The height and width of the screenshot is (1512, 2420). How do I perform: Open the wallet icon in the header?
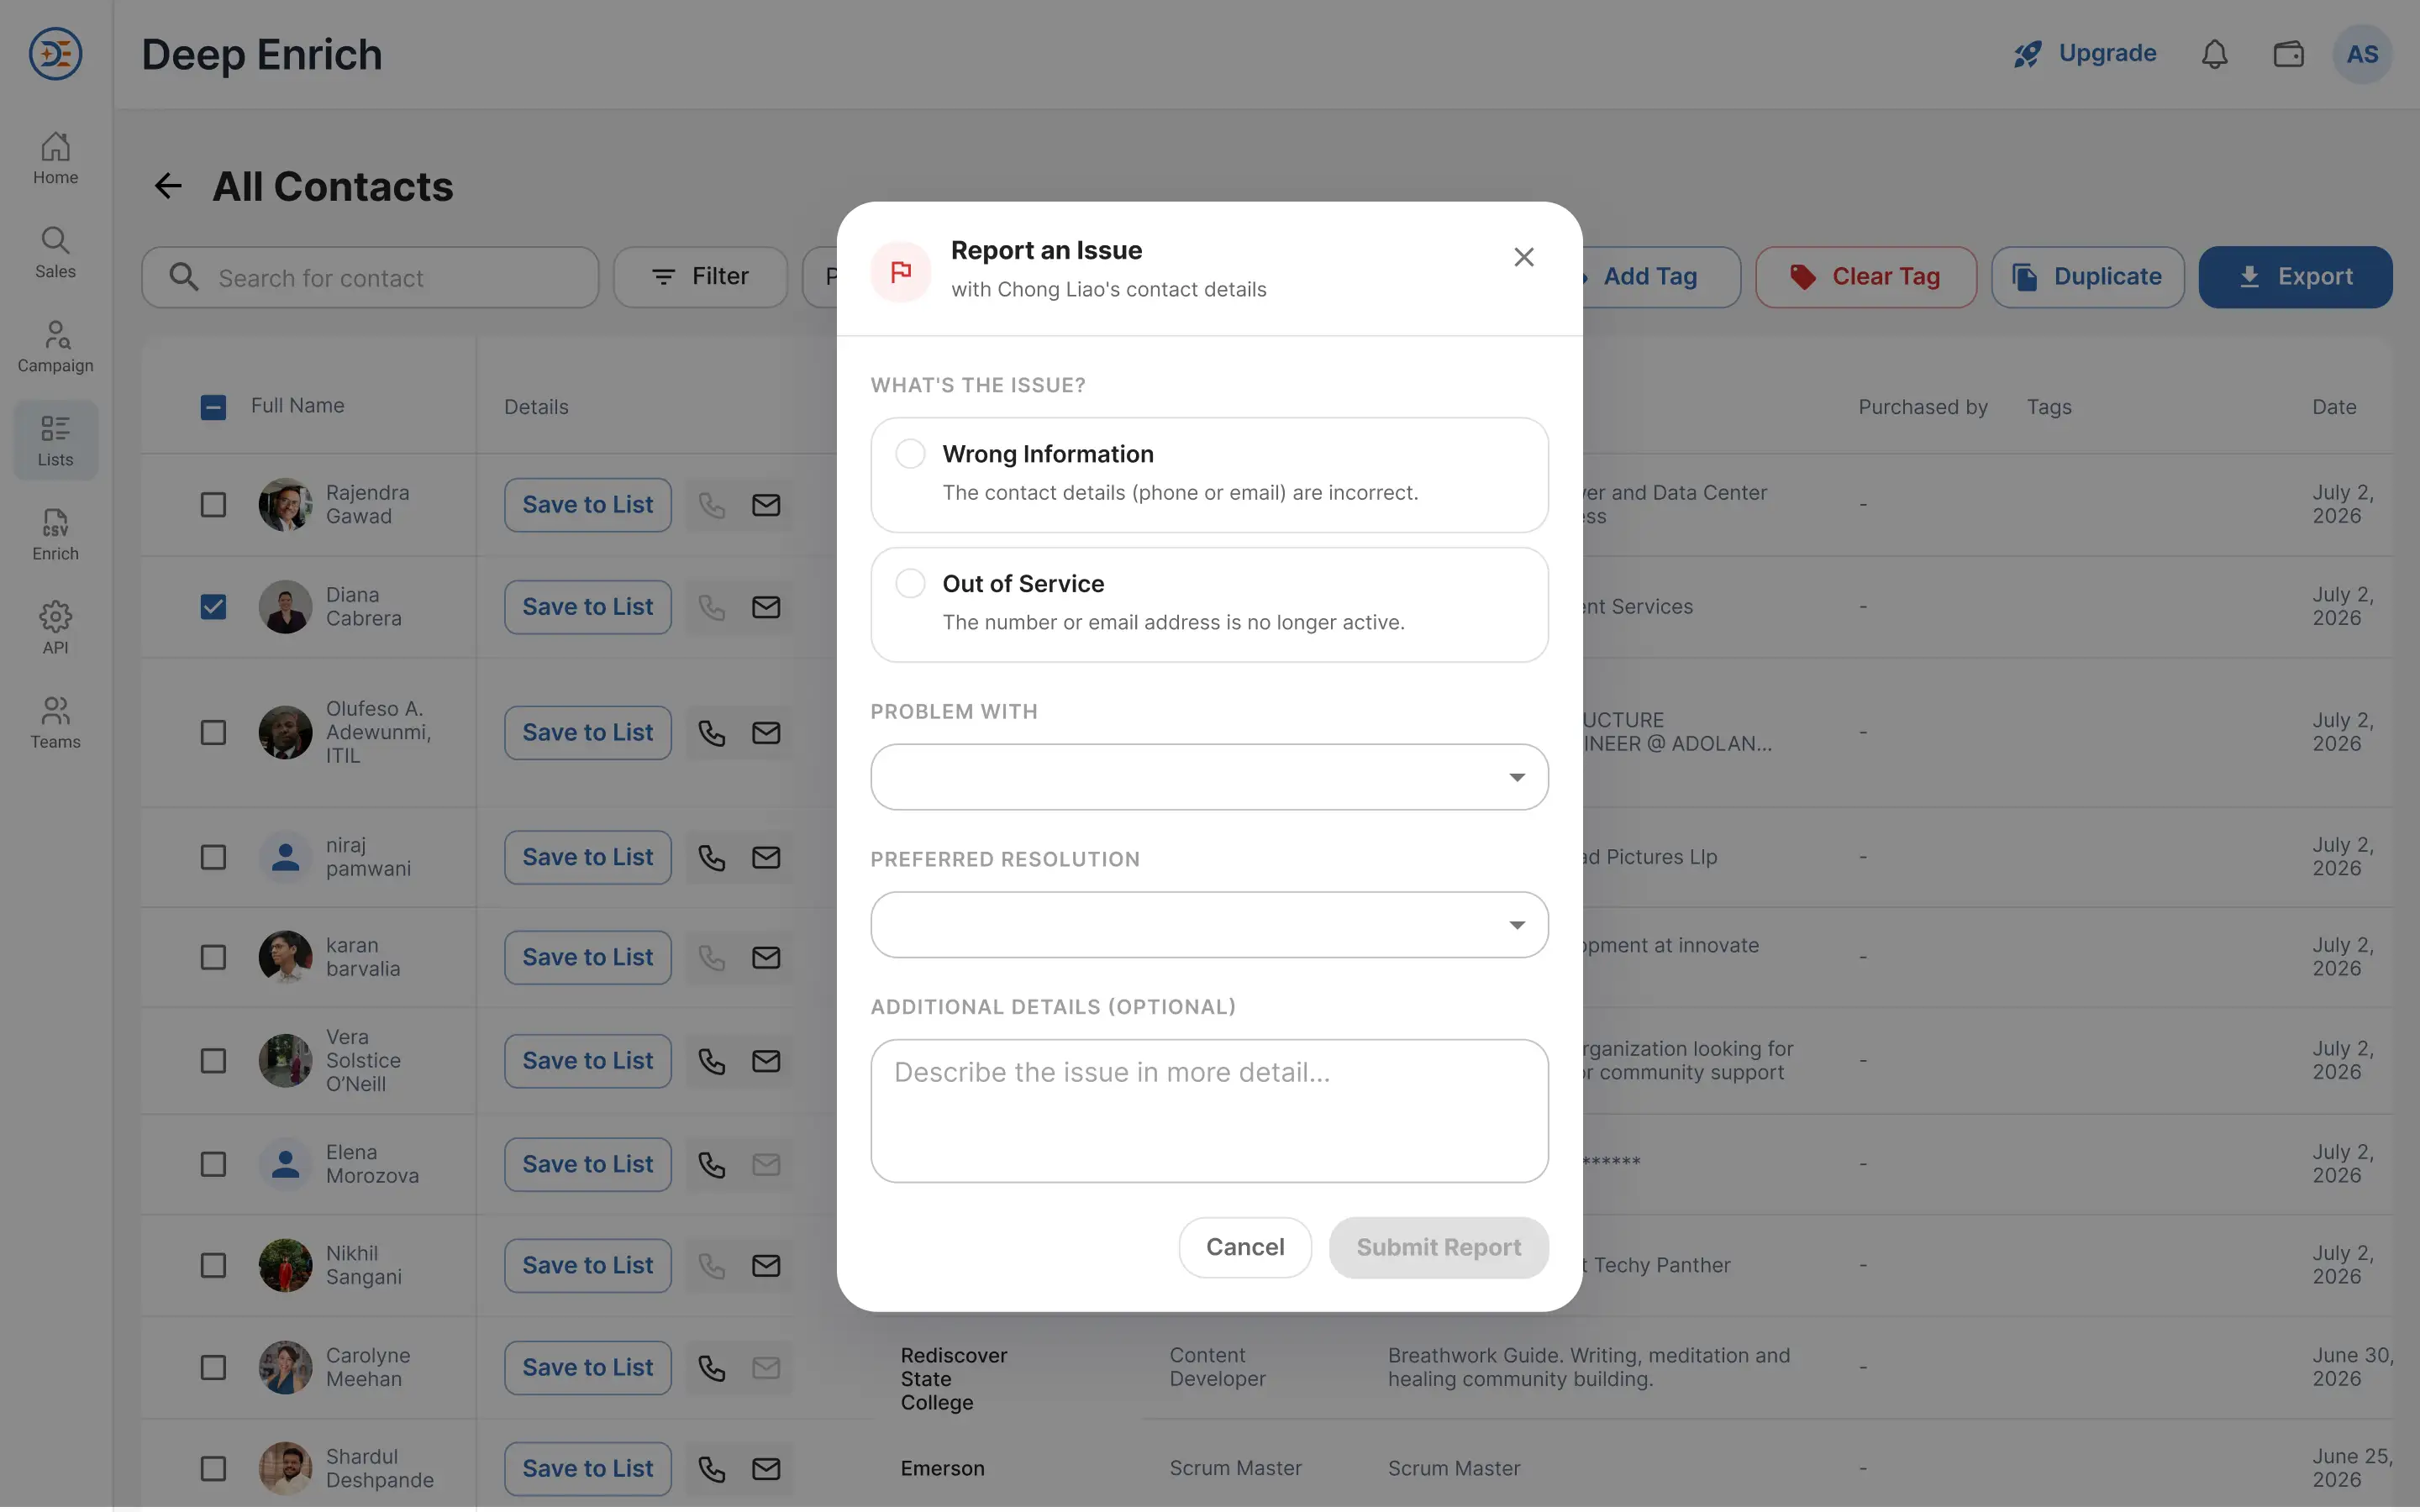click(2288, 54)
